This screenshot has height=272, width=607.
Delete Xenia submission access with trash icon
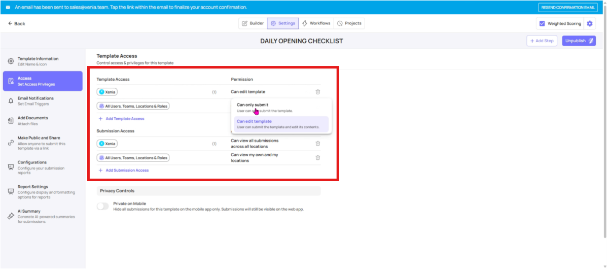317,144
